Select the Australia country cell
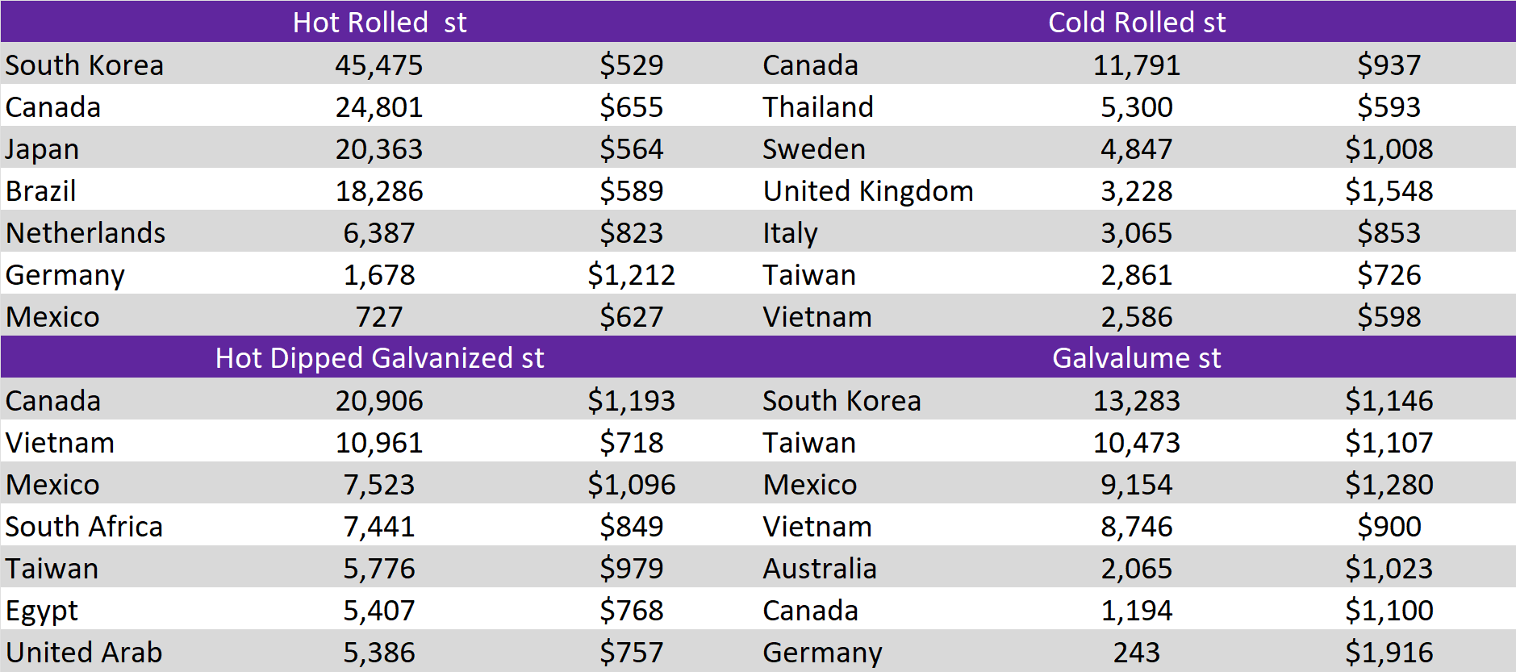The width and height of the screenshot is (1516, 672). pyautogui.click(x=819, y=569)
